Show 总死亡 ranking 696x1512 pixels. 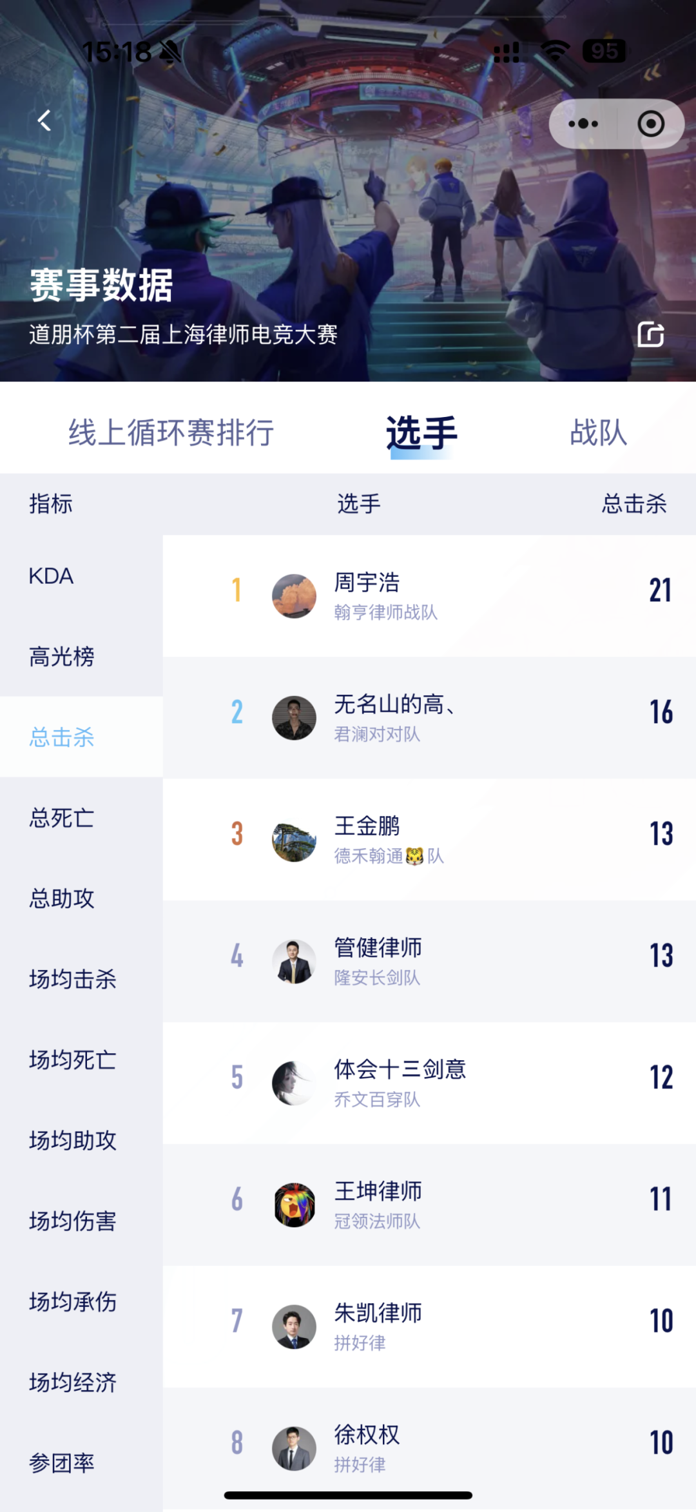tap(62, 818)
